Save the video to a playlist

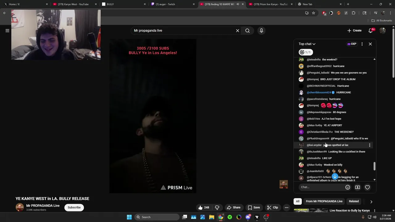[254, 208]
